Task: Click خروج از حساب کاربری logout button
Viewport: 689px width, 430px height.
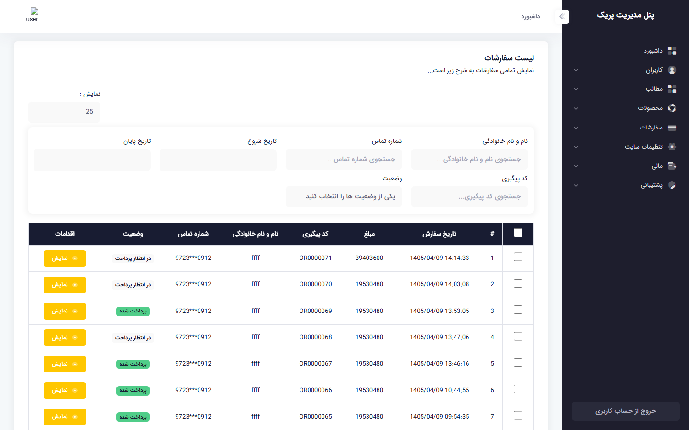Action: [625, 411]
